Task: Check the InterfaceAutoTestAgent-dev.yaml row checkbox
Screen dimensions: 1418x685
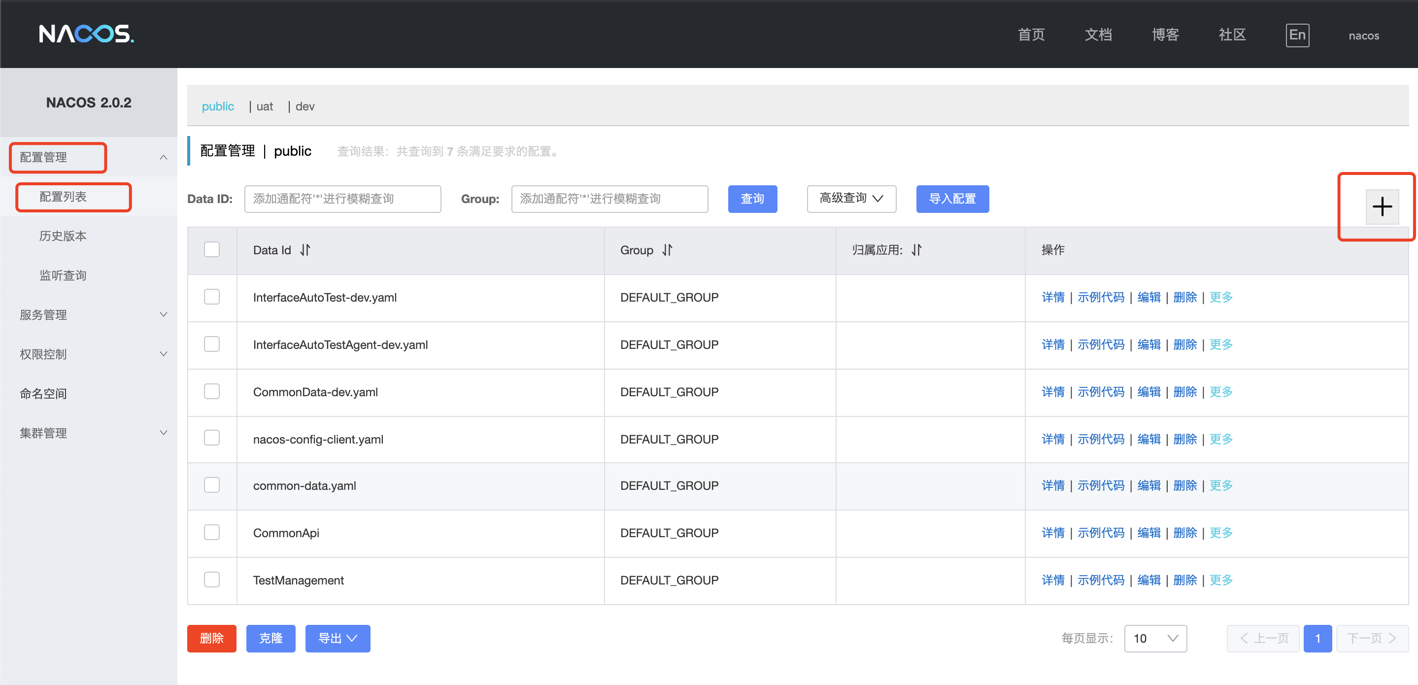Action: point(212,344)
